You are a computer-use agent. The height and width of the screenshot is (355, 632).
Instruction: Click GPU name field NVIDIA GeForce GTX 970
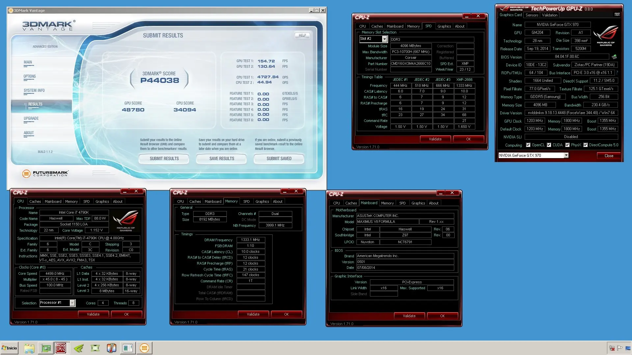pos(558,25)
